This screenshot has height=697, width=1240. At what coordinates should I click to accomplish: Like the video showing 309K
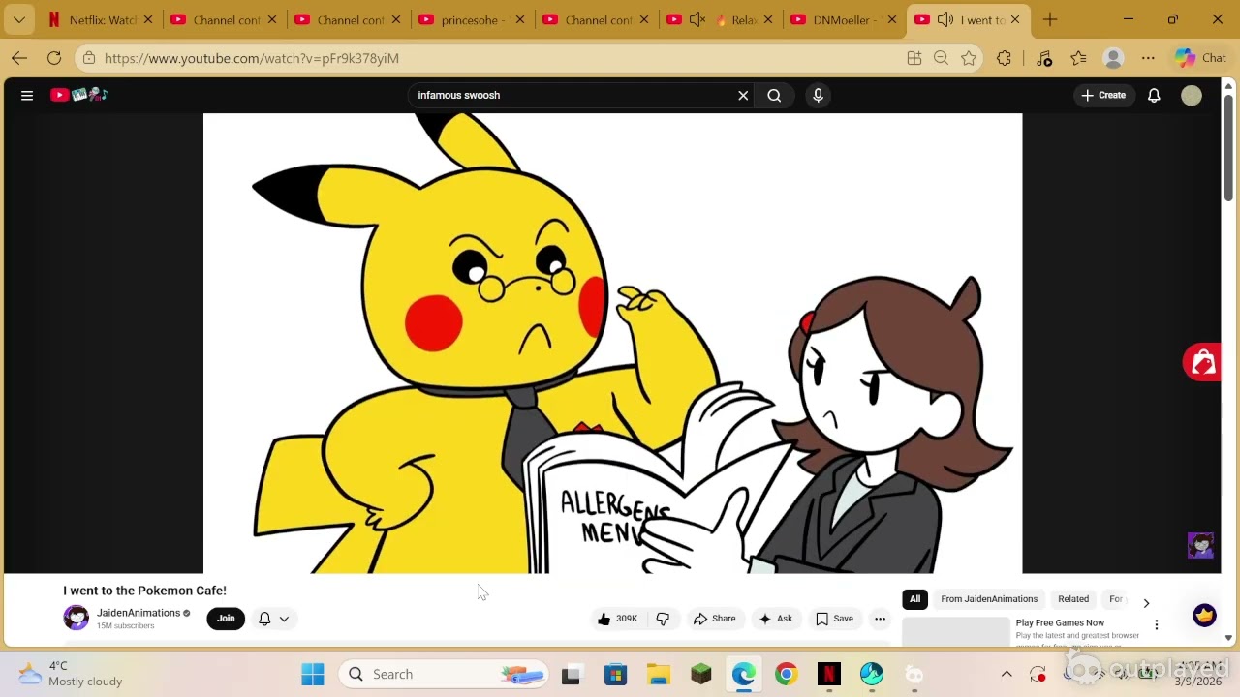tap(618, 619)
